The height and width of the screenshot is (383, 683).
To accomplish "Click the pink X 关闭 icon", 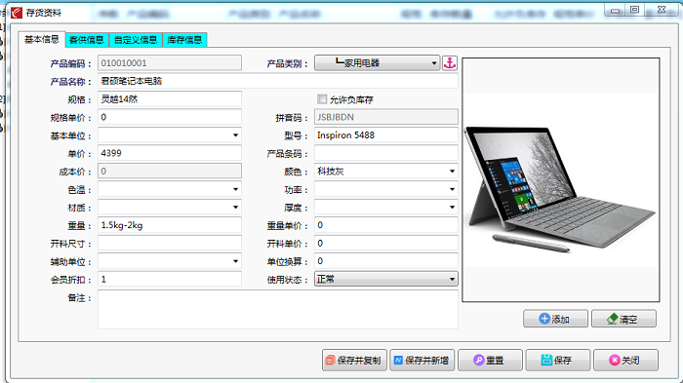I will click(x=614, y=360).
